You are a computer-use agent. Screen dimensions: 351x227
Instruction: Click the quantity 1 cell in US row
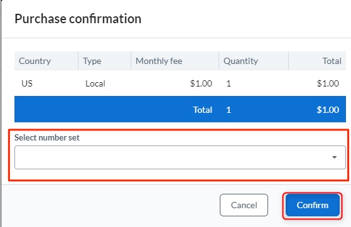(229, 83)
